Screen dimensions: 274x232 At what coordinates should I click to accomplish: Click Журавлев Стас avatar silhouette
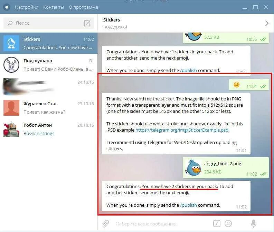point(11,108)
